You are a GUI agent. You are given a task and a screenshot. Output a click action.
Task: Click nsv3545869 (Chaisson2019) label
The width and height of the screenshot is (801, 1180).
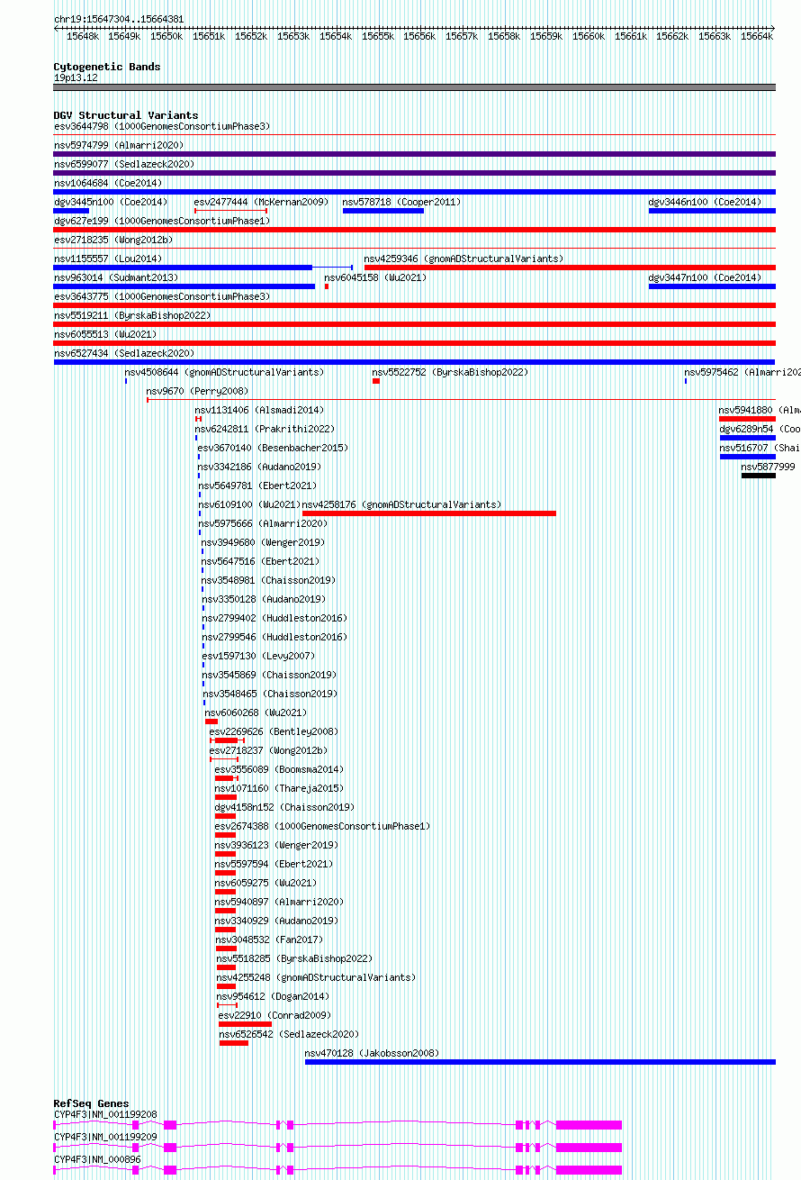tap(271, 675)
